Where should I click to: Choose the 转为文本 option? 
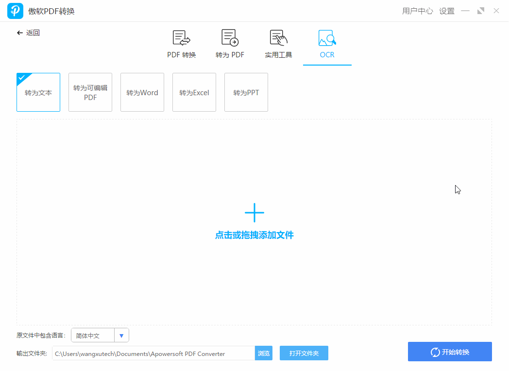38,92
